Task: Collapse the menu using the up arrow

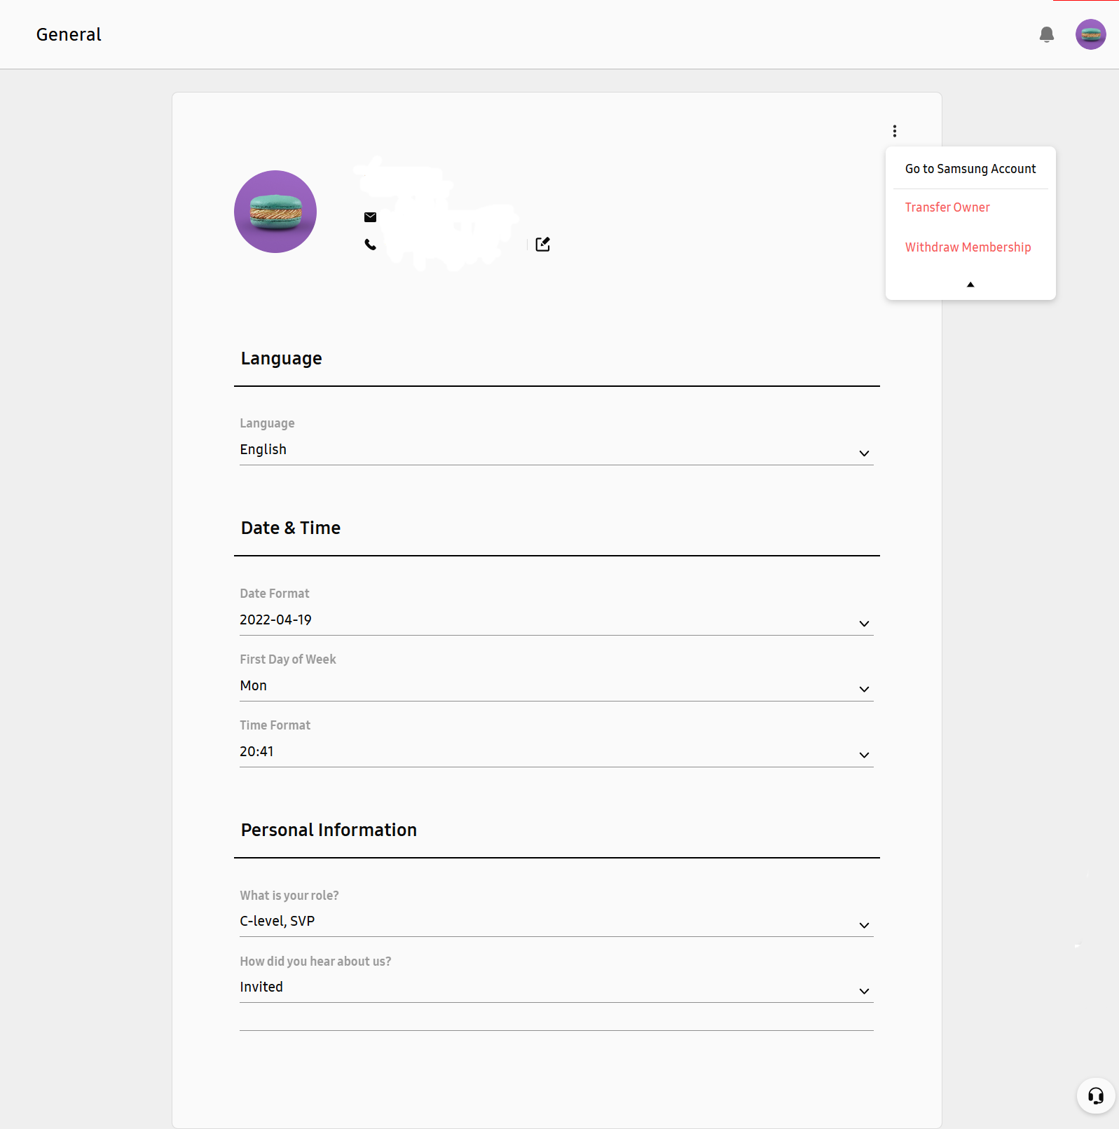Action: click(970, 285)
